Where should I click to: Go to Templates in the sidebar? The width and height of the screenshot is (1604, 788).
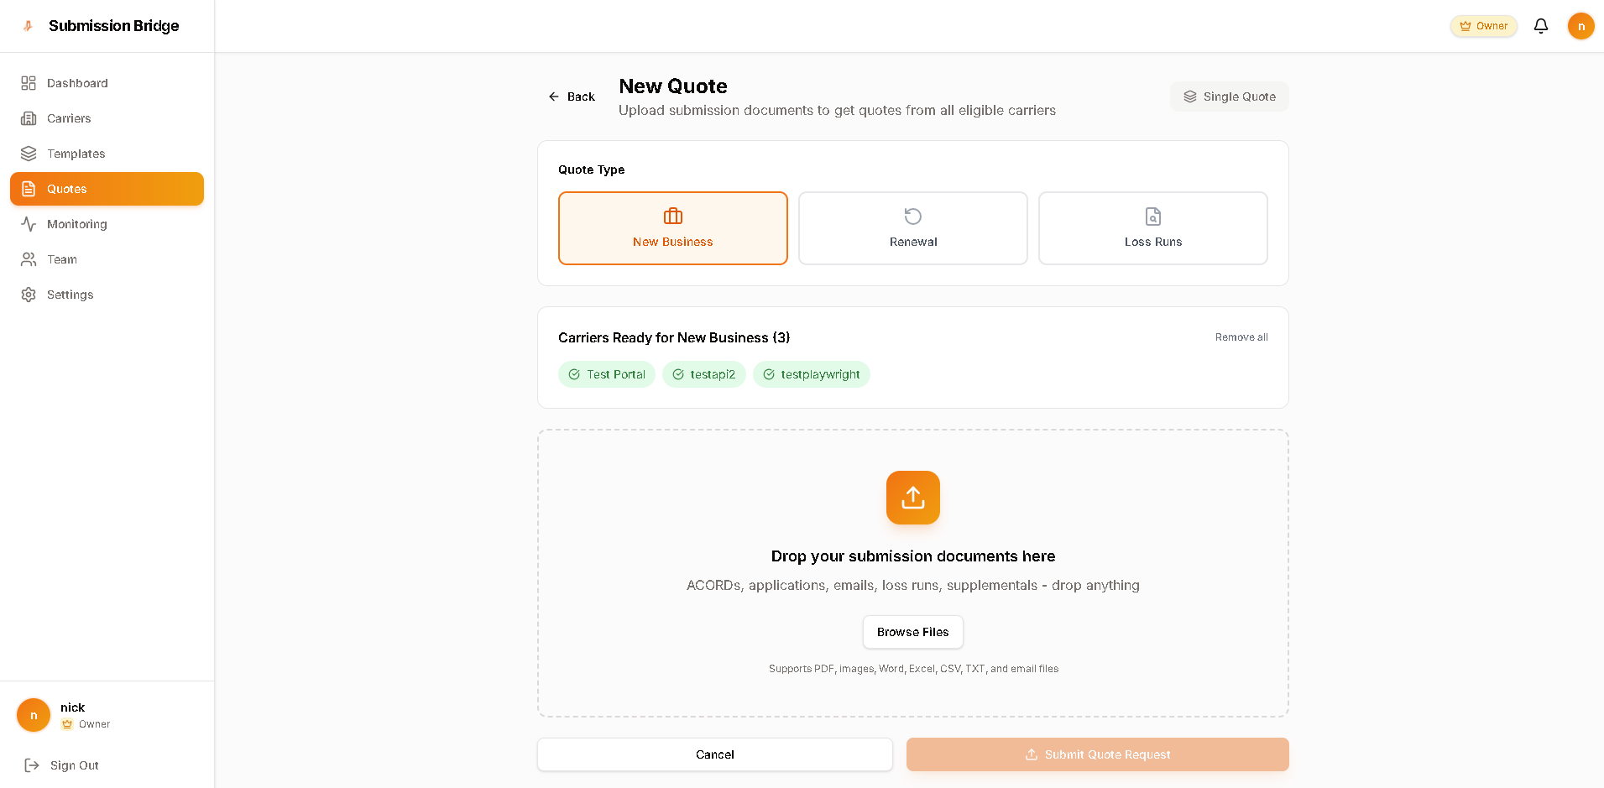pos(76,154)
